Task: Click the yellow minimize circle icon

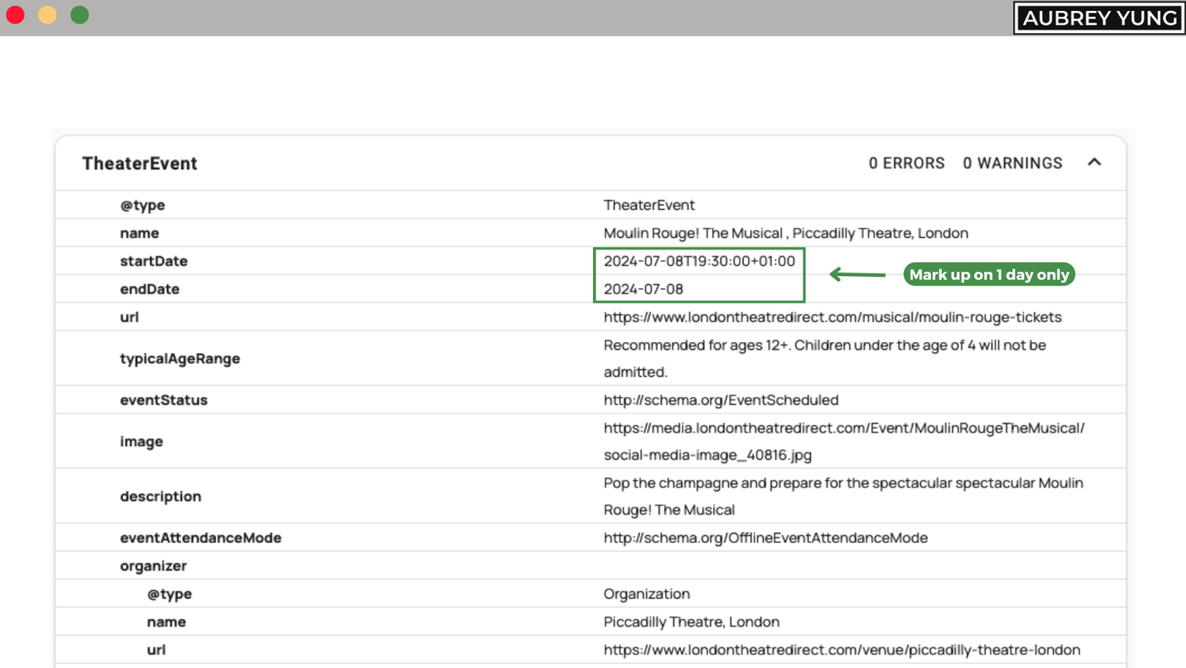Action: coord(47,14)
